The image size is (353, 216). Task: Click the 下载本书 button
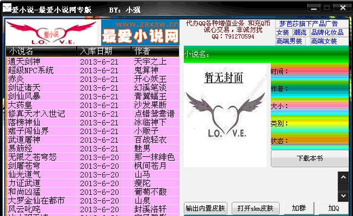coord(310,158)
